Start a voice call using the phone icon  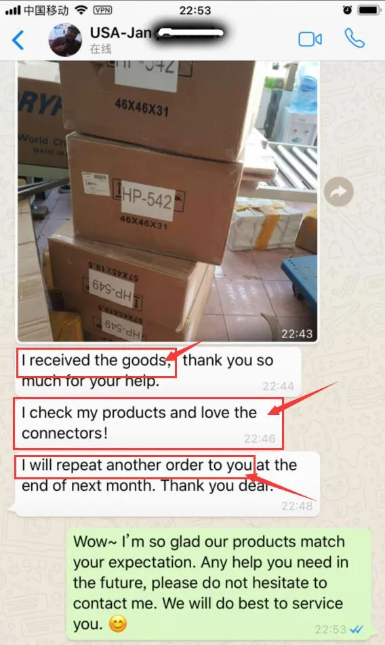(x=354, y=39)
